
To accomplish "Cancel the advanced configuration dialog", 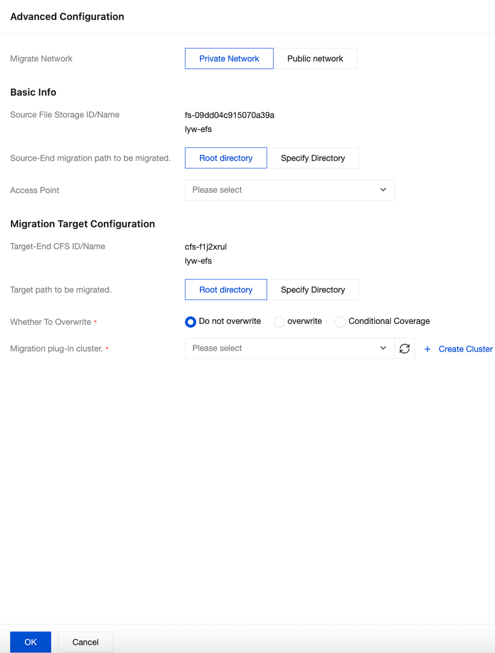I will point(85,642).
